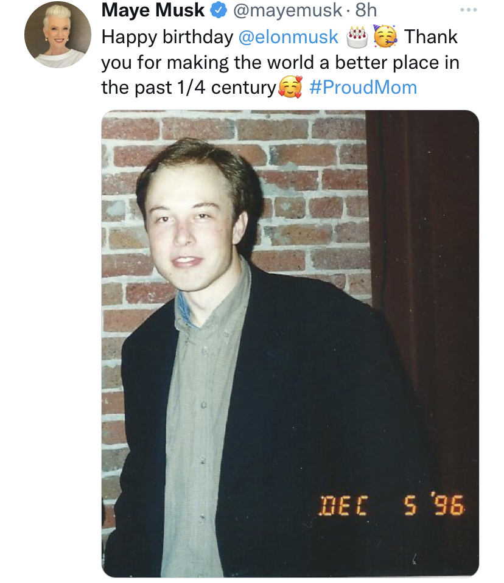Follow the @elonmusk mention link
Screen dimensions: 504x583
[289, 37]
